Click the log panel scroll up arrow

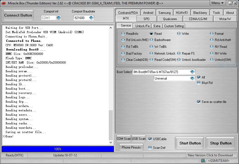point(111,28)
